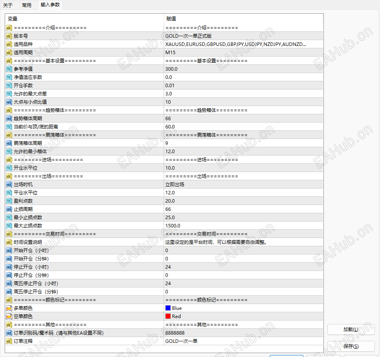Screen dimensions: 380x357
Task: Select the 净值适应手数 value 0.0
Action: (x=168, y=77)
